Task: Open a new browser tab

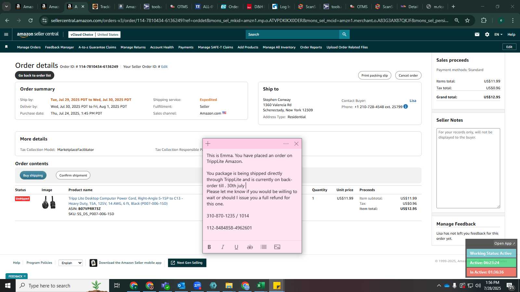Action: point(453,6)
